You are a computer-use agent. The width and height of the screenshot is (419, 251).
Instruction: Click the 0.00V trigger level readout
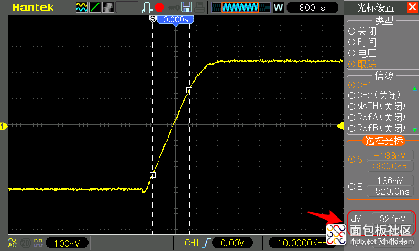[232, 243]
